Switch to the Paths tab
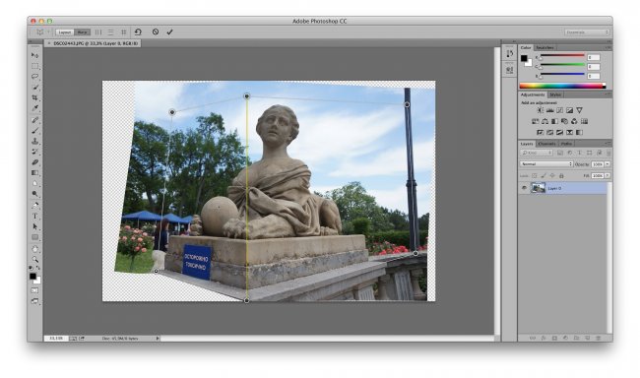 (x=566, y=144)
